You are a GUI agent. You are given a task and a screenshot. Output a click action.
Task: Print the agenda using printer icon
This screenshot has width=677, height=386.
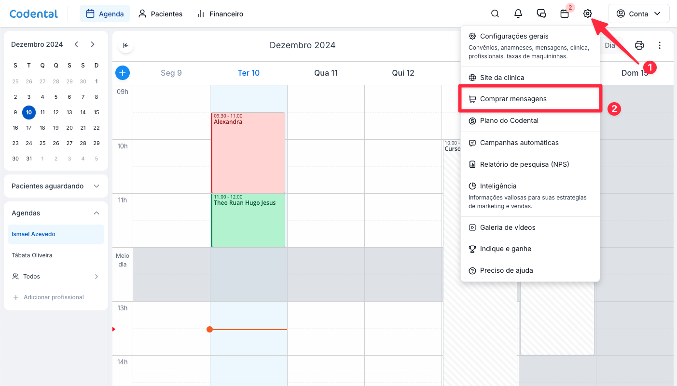coord(639,45)
